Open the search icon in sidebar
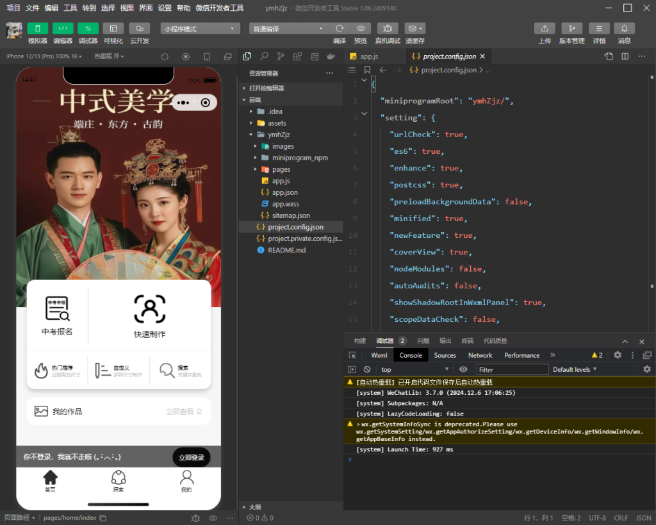 click(264, 56)
